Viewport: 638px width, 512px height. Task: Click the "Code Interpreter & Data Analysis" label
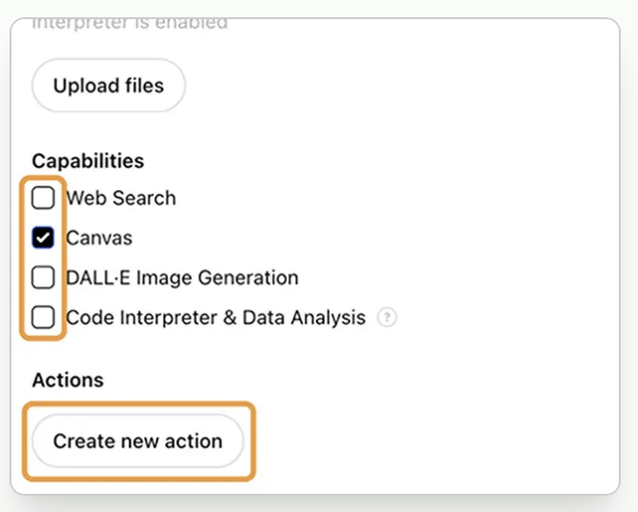(x=215, y=317)
